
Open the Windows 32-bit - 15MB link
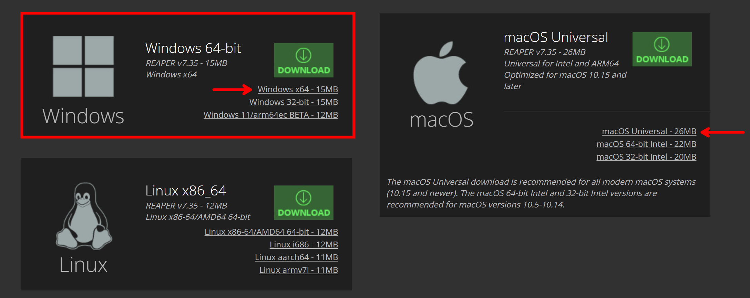[x=294, y=102]
